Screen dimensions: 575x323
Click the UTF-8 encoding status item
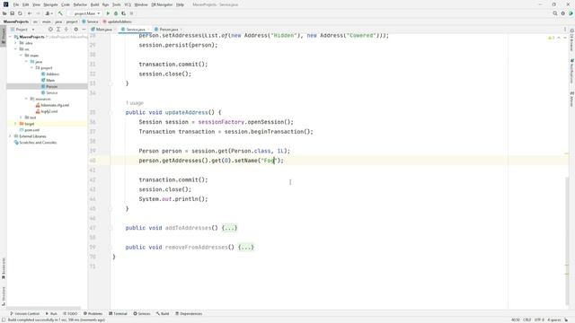539,319
